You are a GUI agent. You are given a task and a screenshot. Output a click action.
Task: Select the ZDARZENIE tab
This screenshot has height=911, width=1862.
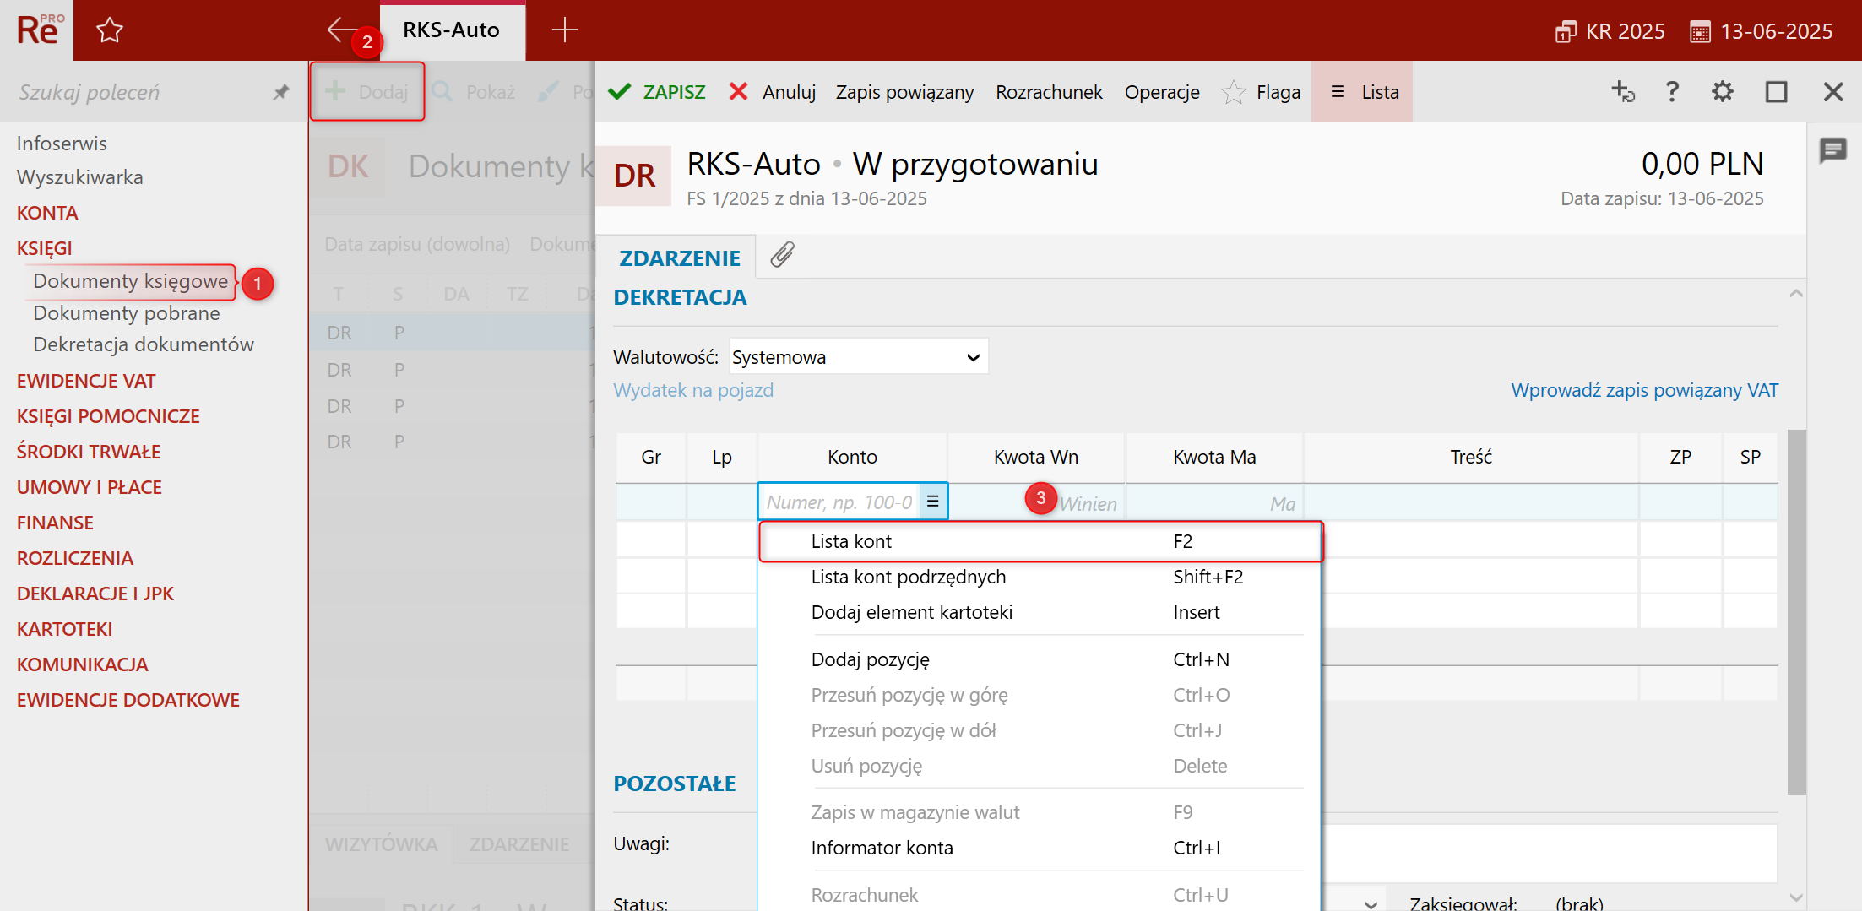(x=680, y=258)
